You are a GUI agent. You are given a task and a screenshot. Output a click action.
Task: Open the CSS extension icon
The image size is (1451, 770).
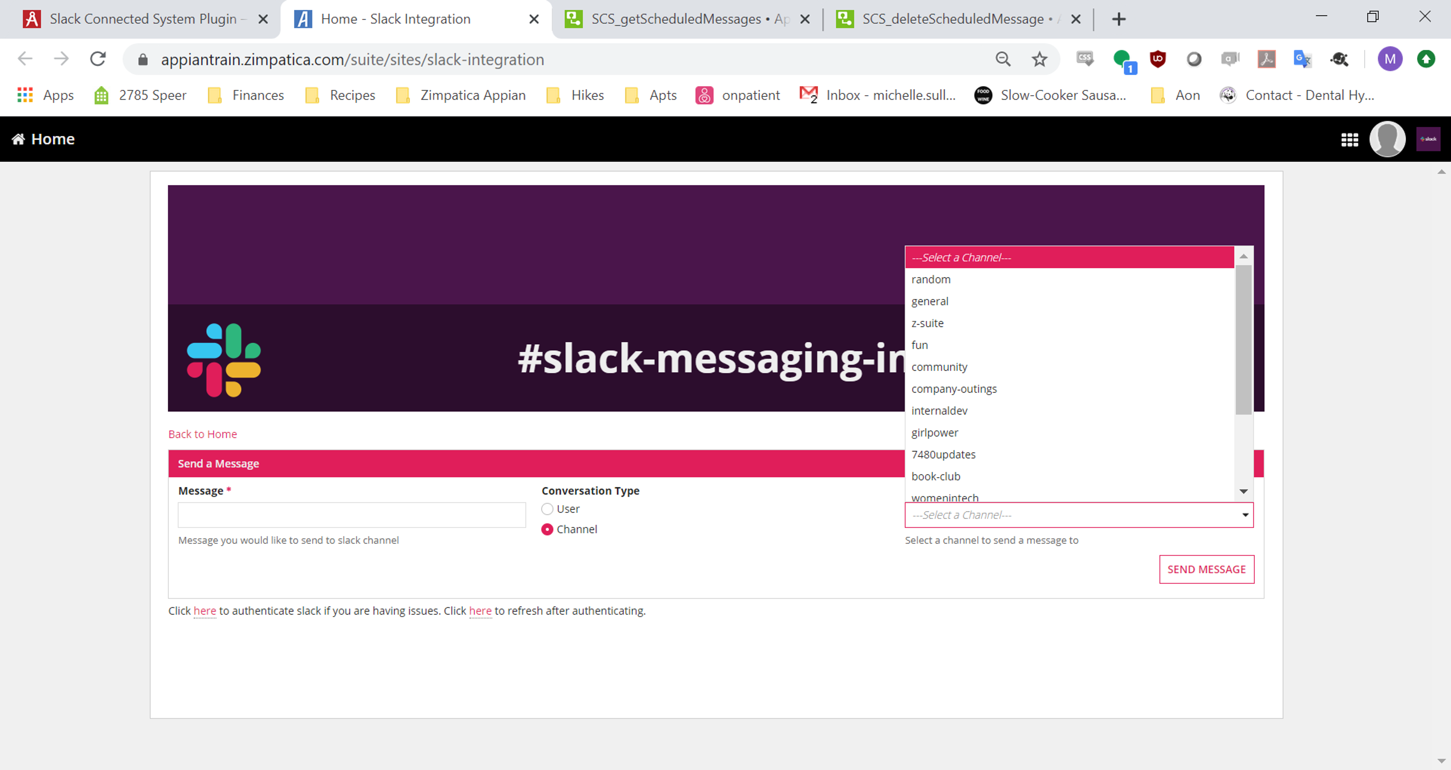click(x=1085, y=59)
